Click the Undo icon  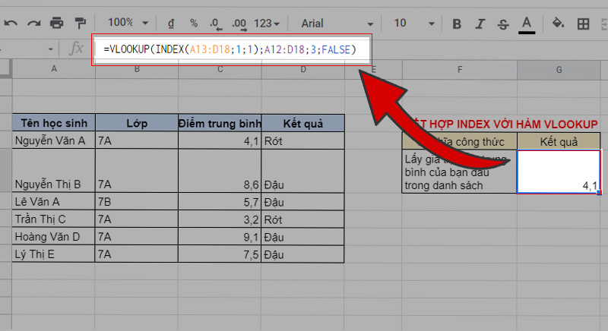point(11,23)
